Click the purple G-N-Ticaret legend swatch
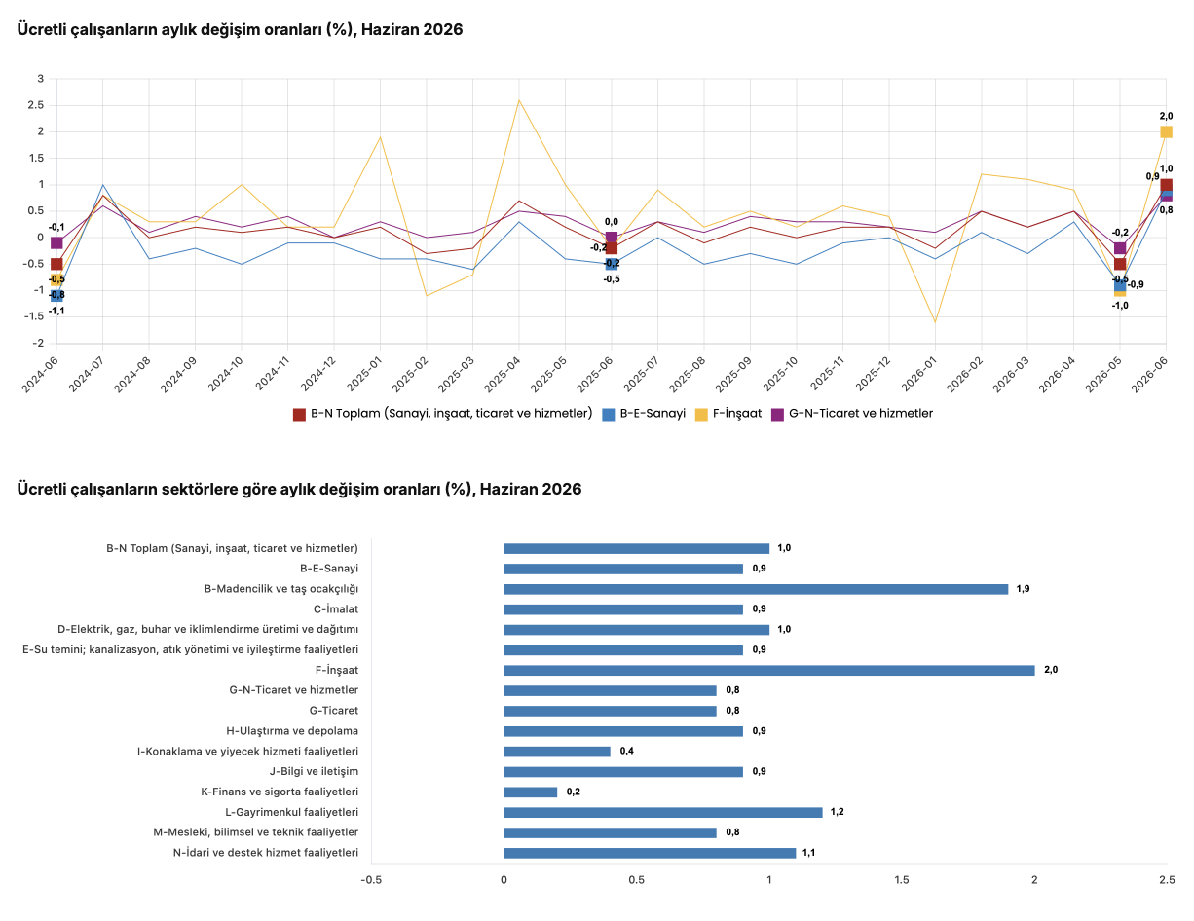The width and height of the screenshot is (1194, 921). pos(777,414)
